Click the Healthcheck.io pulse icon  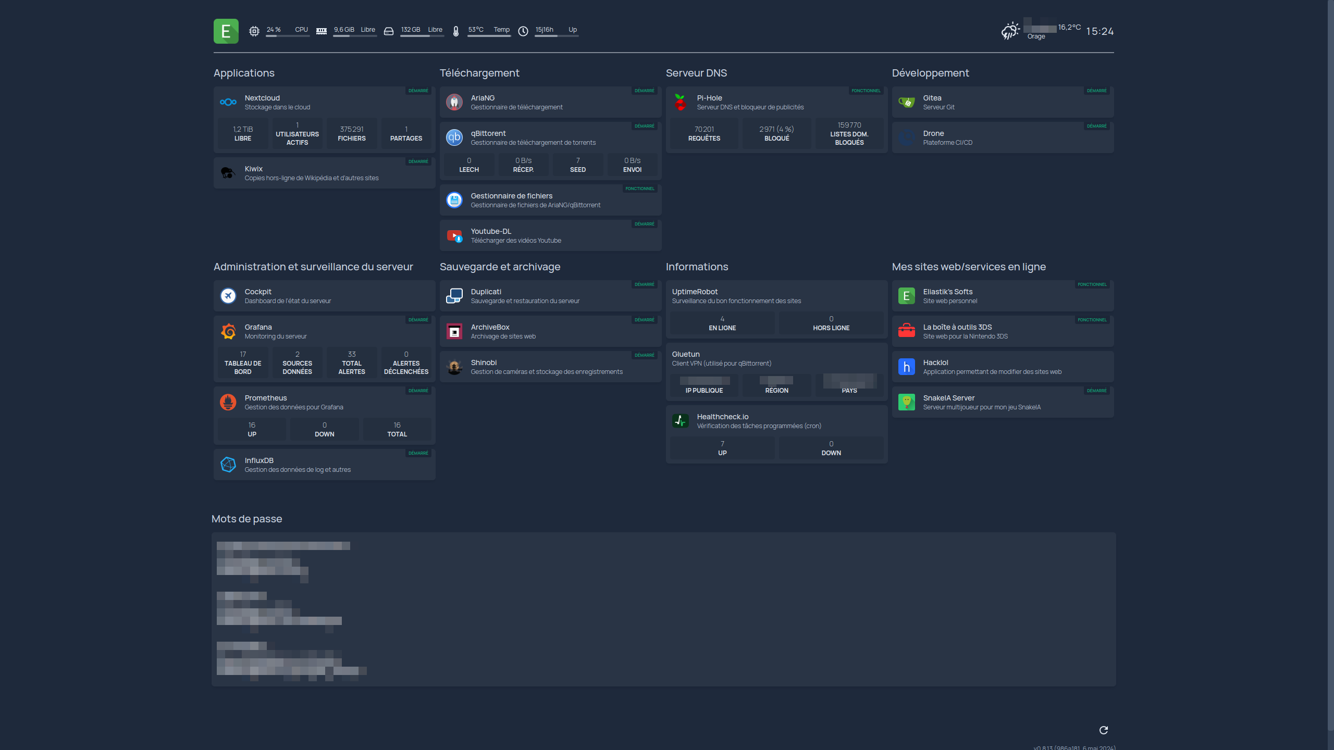pos(681,421)
